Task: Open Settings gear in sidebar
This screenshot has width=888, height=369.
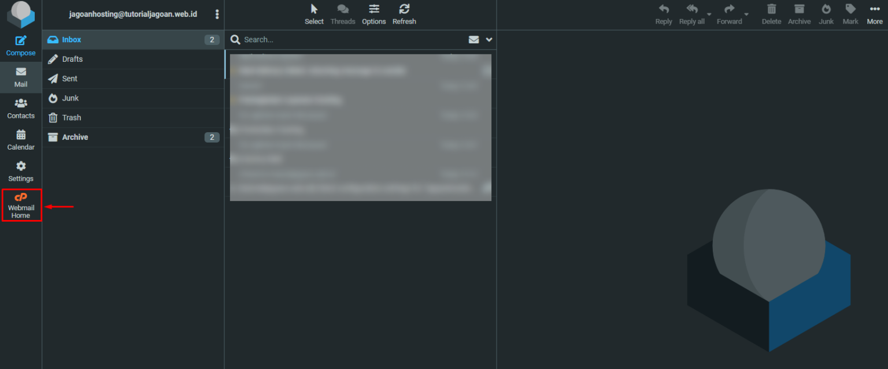Action: pos(21,172)
